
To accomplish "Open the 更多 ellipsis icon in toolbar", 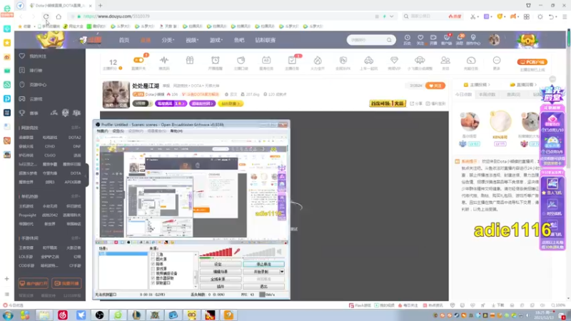I will click(497, 60).
